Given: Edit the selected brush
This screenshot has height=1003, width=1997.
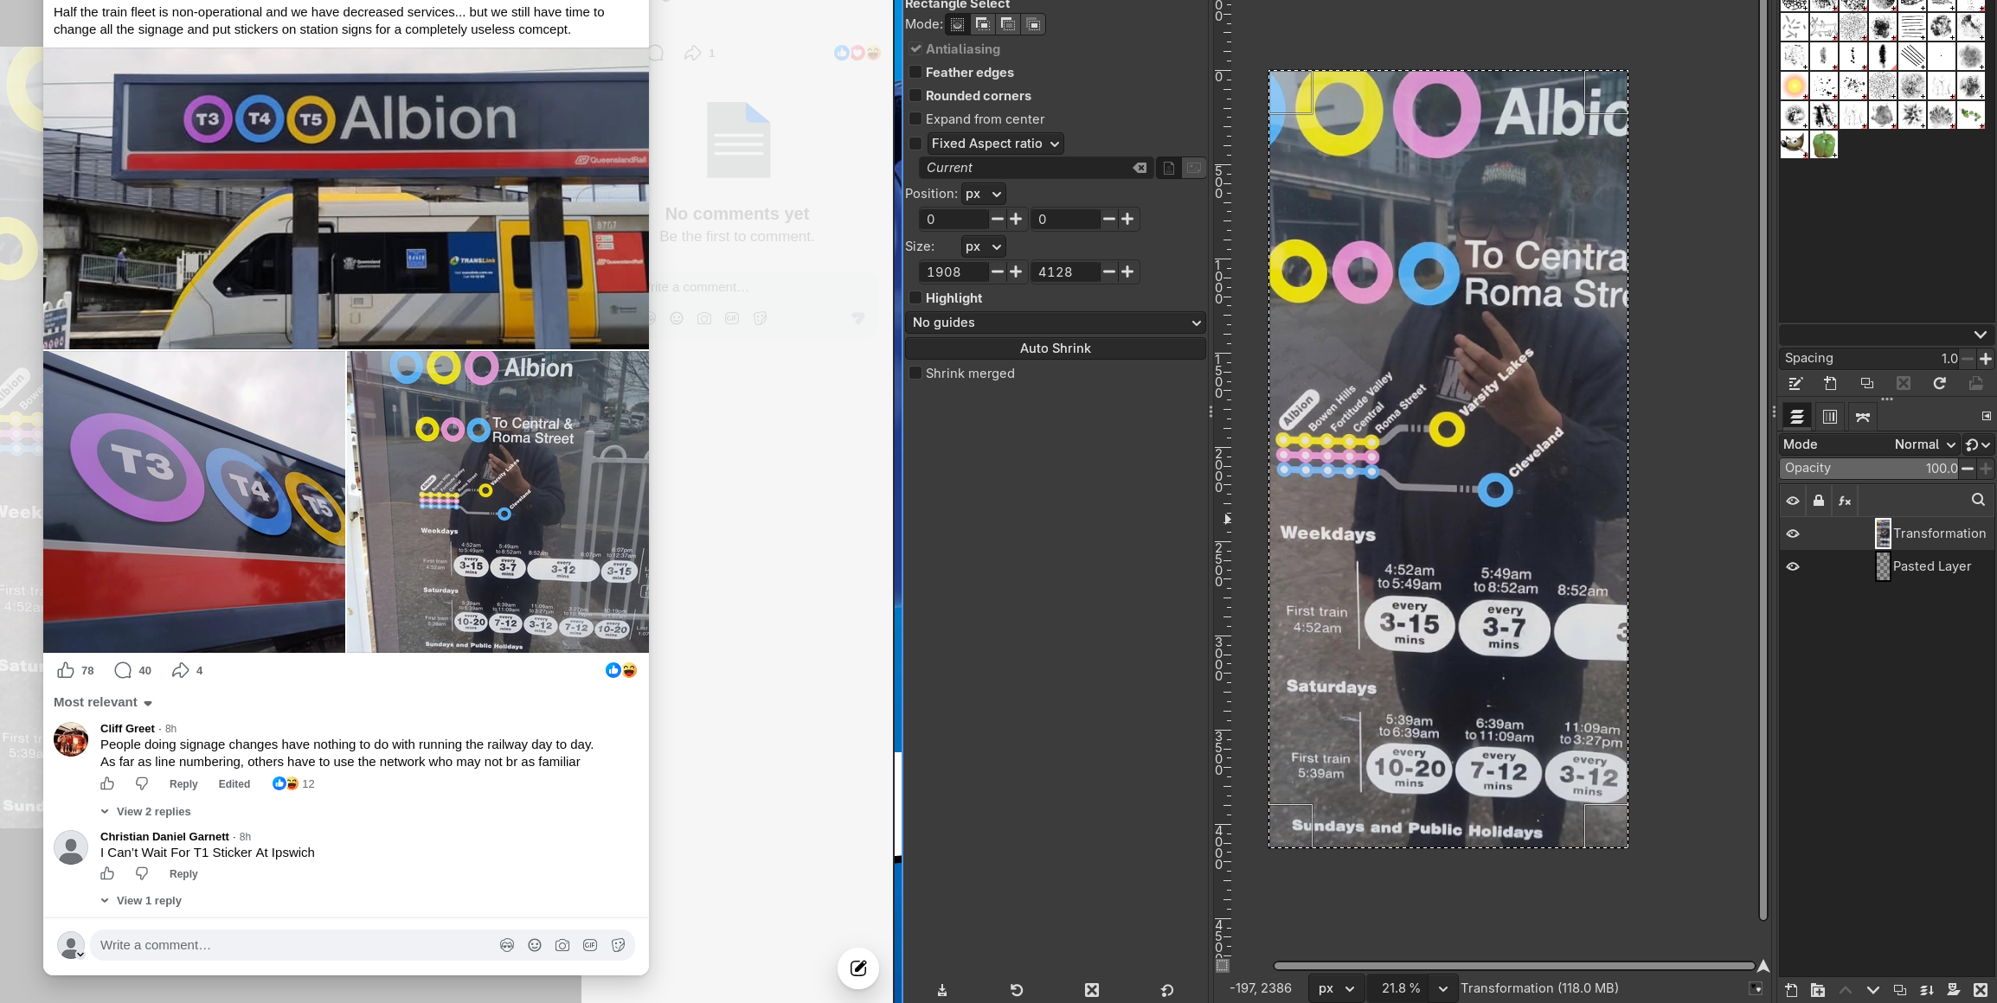Looking at the screenshot, I should click(1795, 384).
